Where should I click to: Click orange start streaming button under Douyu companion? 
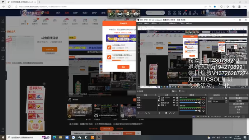tap(50, 49)
